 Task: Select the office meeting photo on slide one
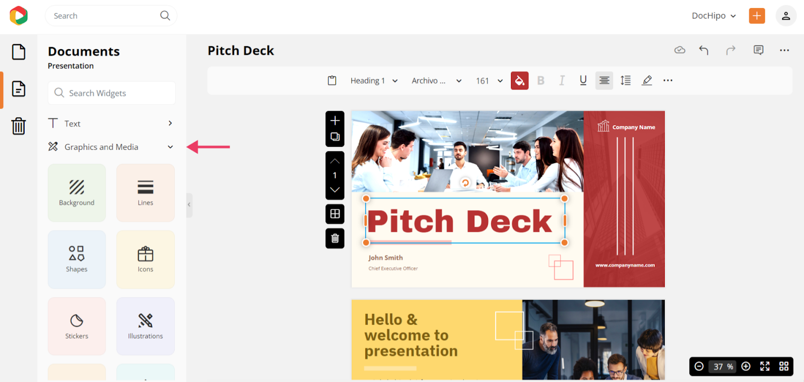(x=468, y=151)
